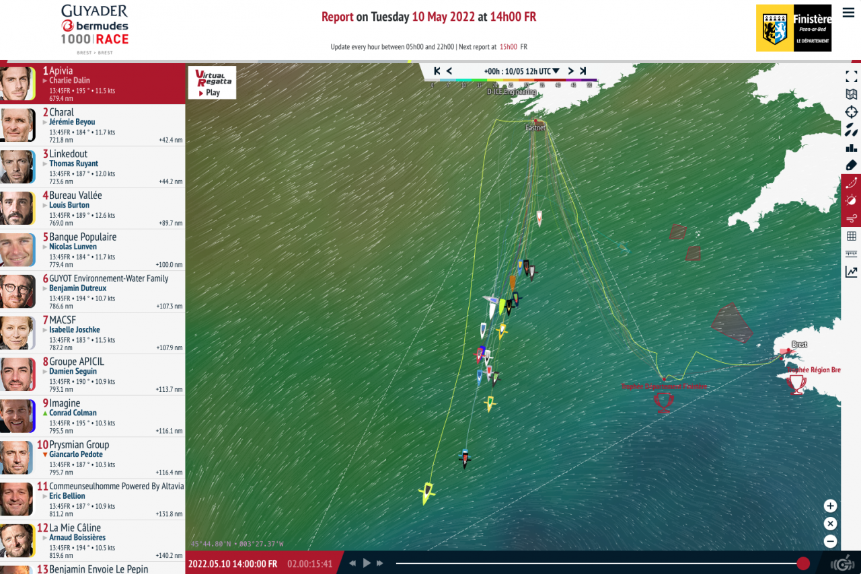Expand Charal skipper Jérémie Beyou details
The height and width of the screenshot is (574, 861).
pos(45,122)
